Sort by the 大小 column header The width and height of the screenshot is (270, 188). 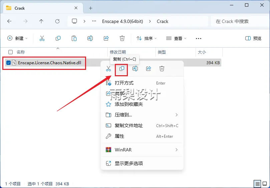click(x=202, y=52)
